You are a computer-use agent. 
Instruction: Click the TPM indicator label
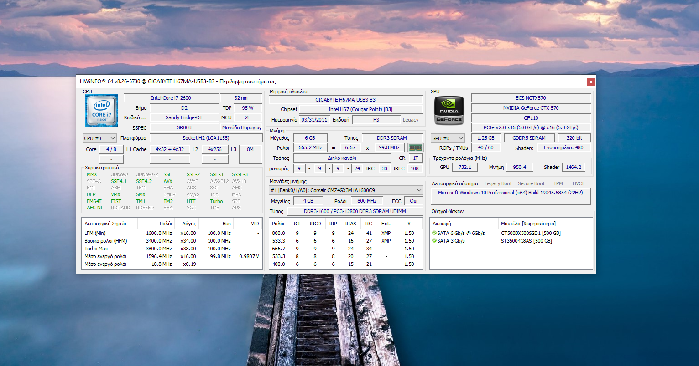tap(558, 183)
